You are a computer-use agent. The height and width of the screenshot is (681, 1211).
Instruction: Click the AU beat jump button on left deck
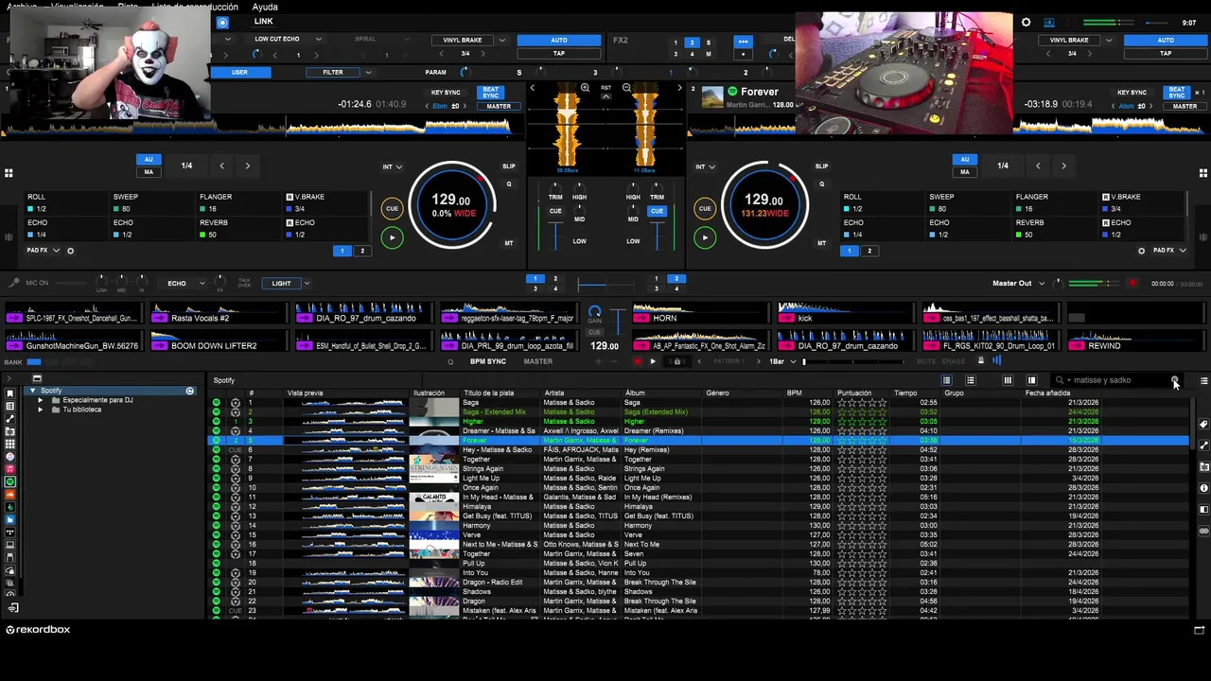point(149,159)
